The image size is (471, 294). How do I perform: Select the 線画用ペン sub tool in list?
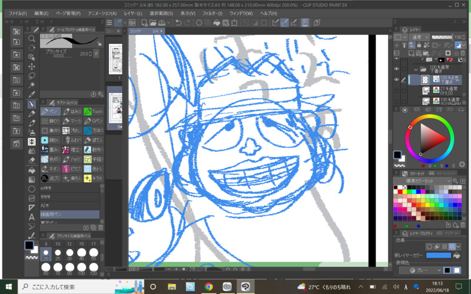pyautogui.click(x=69, y=215)
